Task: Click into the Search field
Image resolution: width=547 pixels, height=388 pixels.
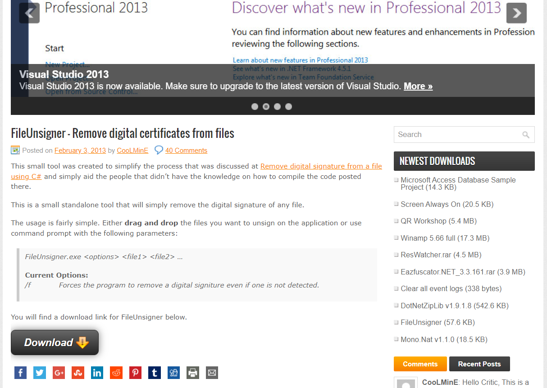Action: tap(456, 135)
